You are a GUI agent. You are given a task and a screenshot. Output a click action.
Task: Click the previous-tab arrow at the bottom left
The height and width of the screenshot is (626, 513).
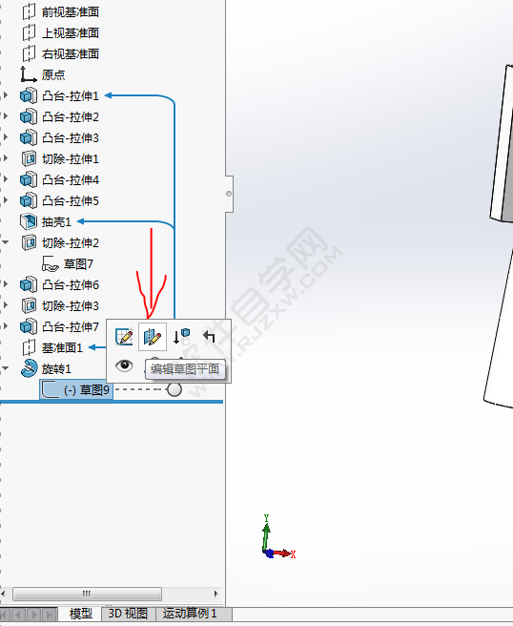18,614
